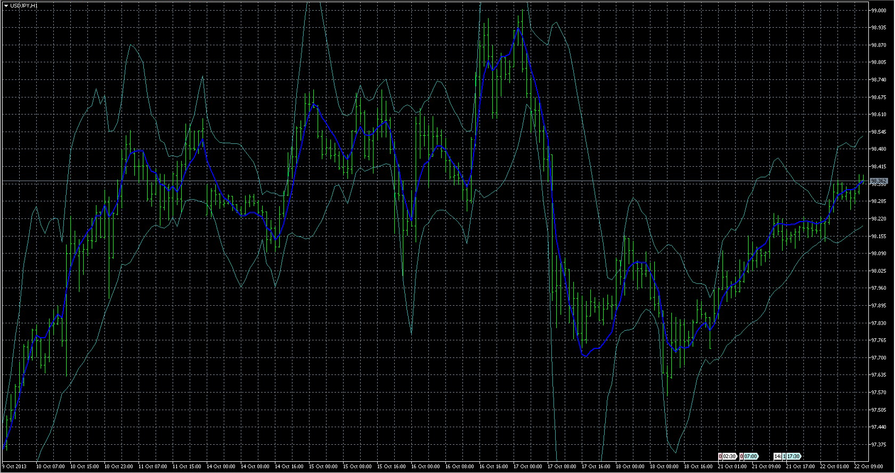Click the 11 Oct 15:00 time label

(x=187, y=467)
